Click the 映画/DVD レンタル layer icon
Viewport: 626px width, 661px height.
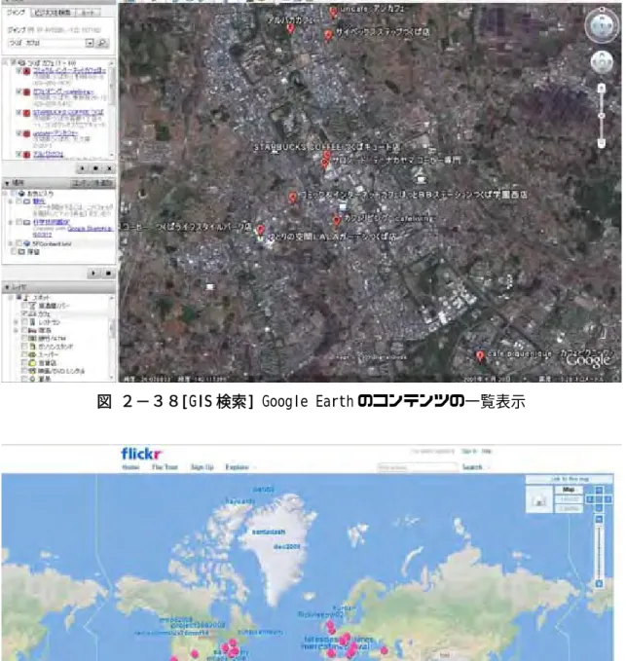[x=32, y=371]
